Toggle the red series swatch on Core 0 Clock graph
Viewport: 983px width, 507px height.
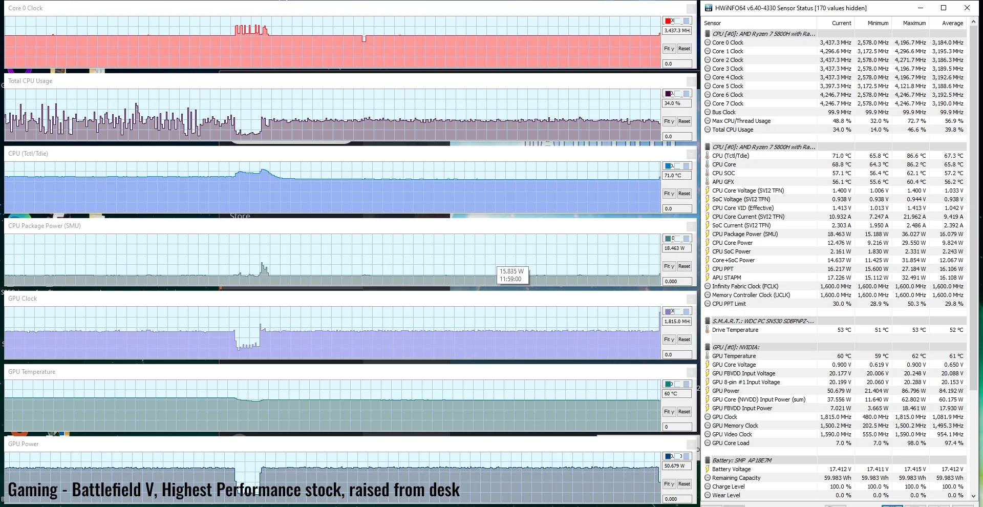(668, 20)
